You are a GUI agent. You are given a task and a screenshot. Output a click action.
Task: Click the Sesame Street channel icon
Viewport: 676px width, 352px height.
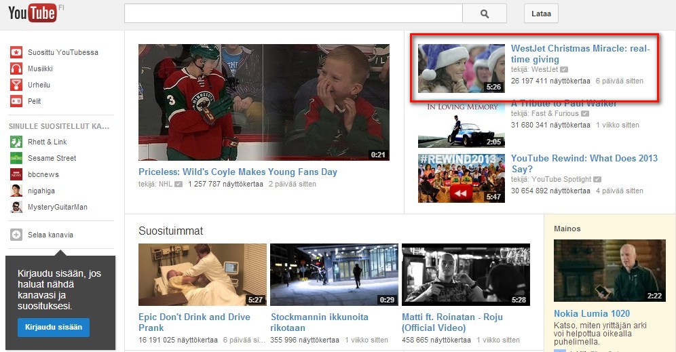16,158
